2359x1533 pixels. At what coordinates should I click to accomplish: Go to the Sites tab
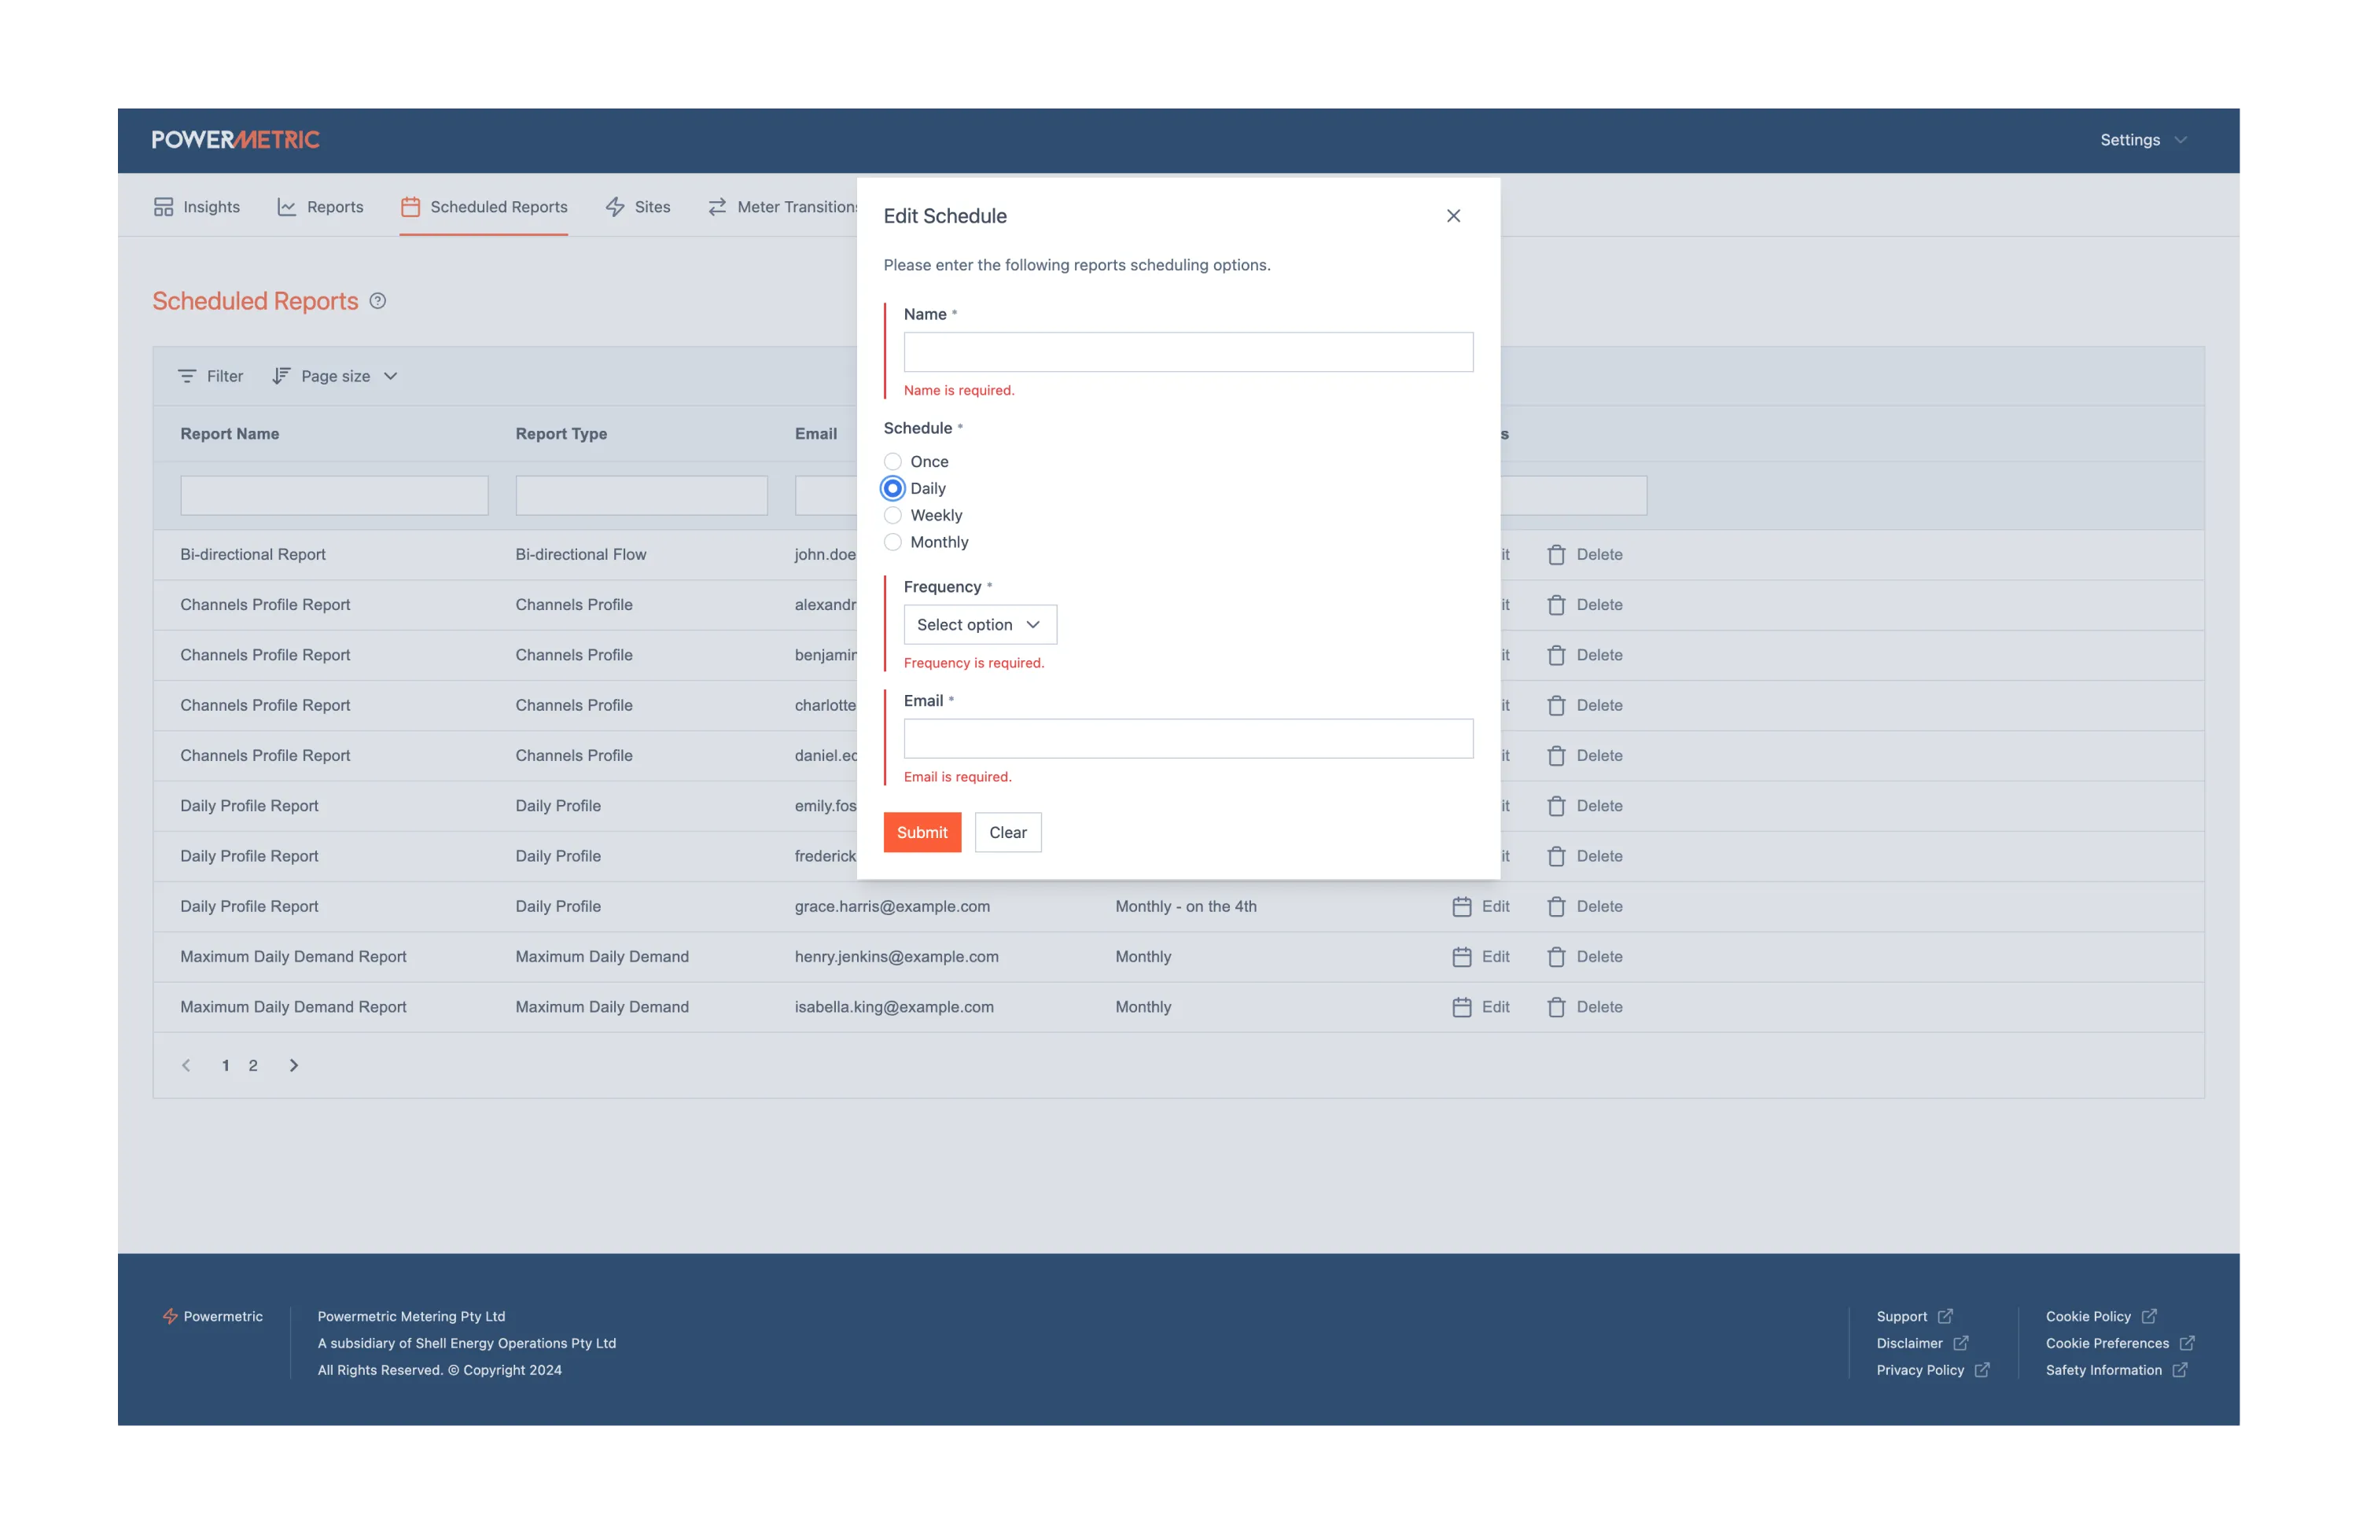pyautogui.click(x=639, y=207)
